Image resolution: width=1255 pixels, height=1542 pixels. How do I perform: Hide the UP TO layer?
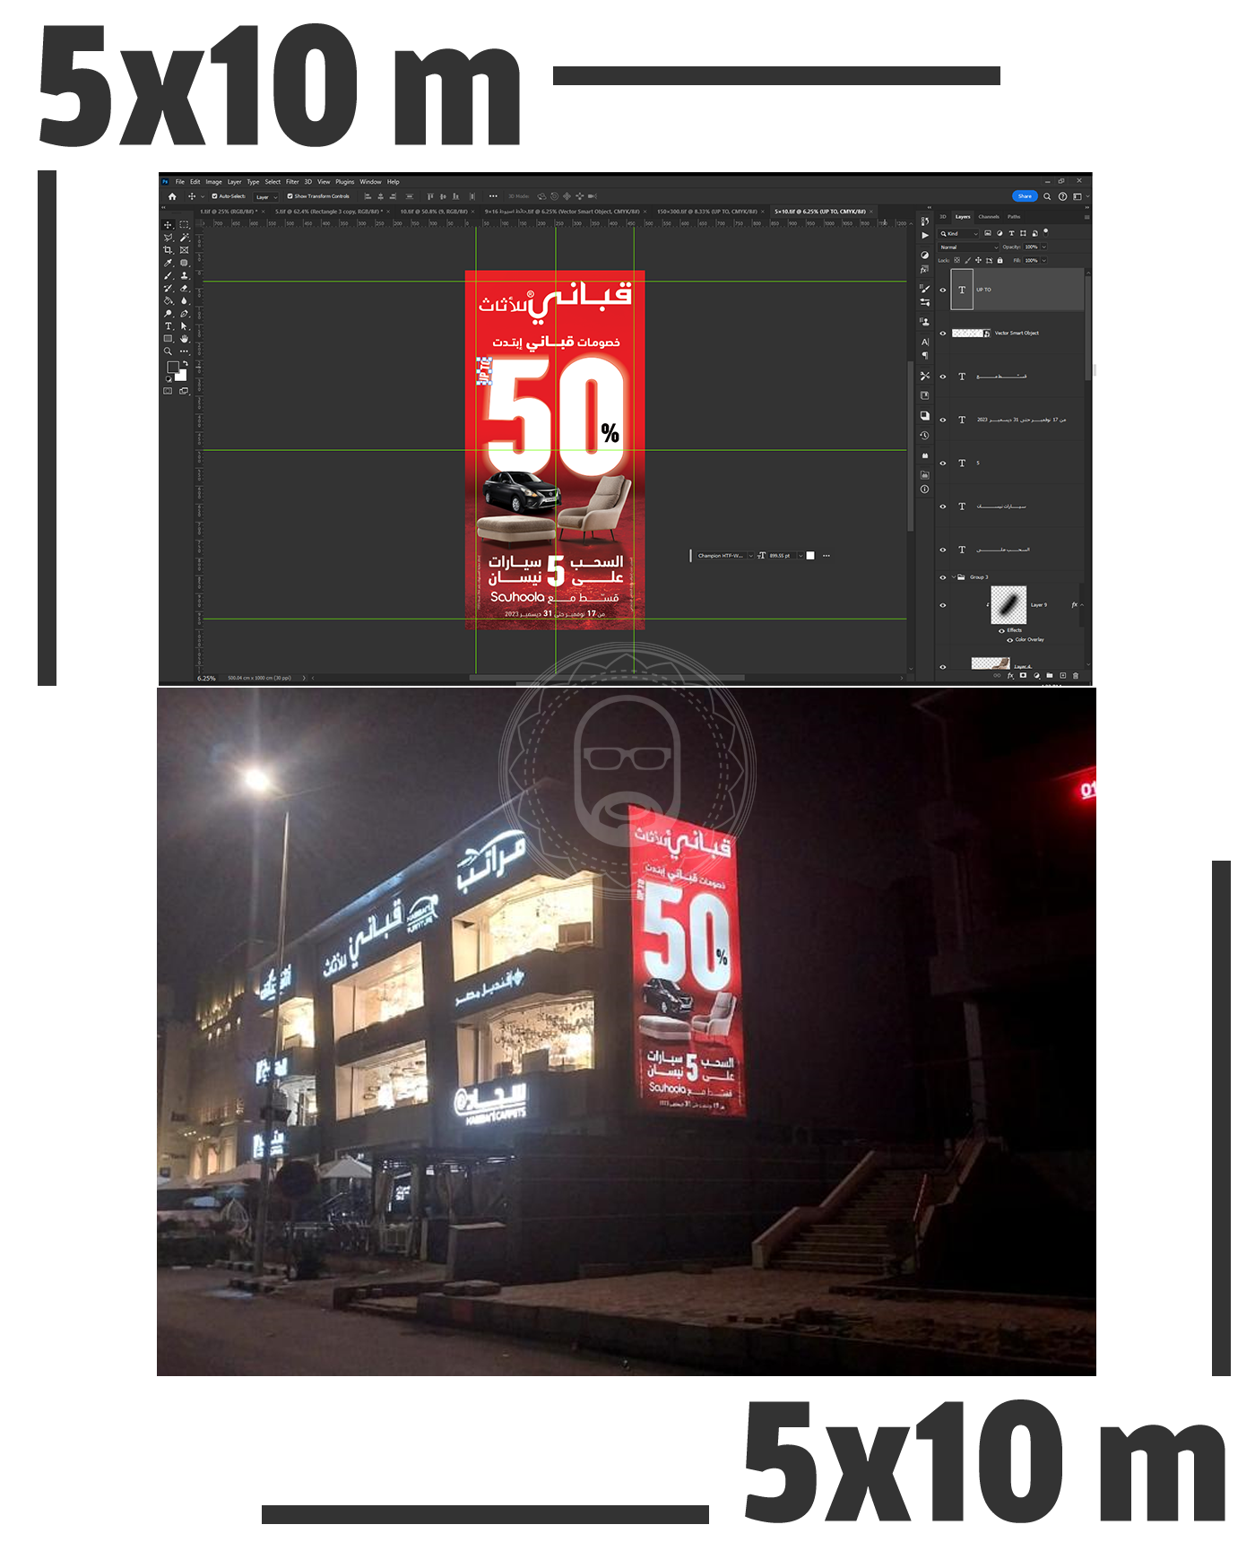(x=943, y=290)
